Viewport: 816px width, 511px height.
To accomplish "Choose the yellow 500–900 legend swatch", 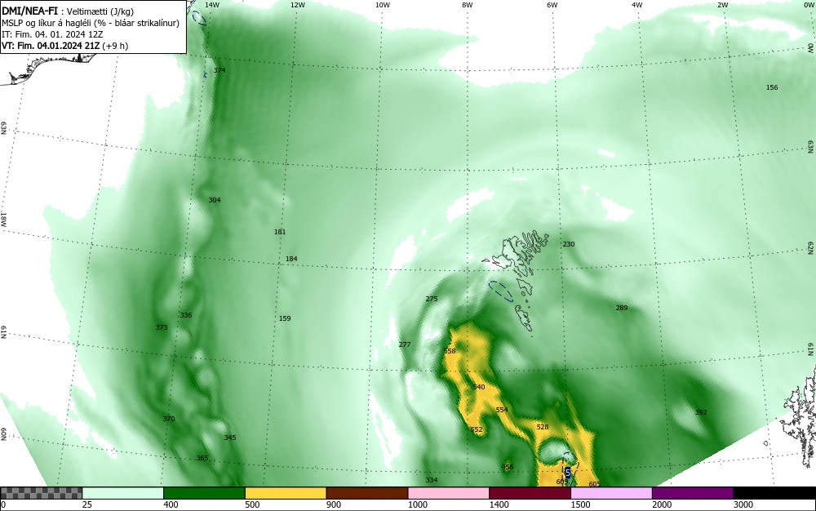I will pyautogui.click(x=286, y=493).
